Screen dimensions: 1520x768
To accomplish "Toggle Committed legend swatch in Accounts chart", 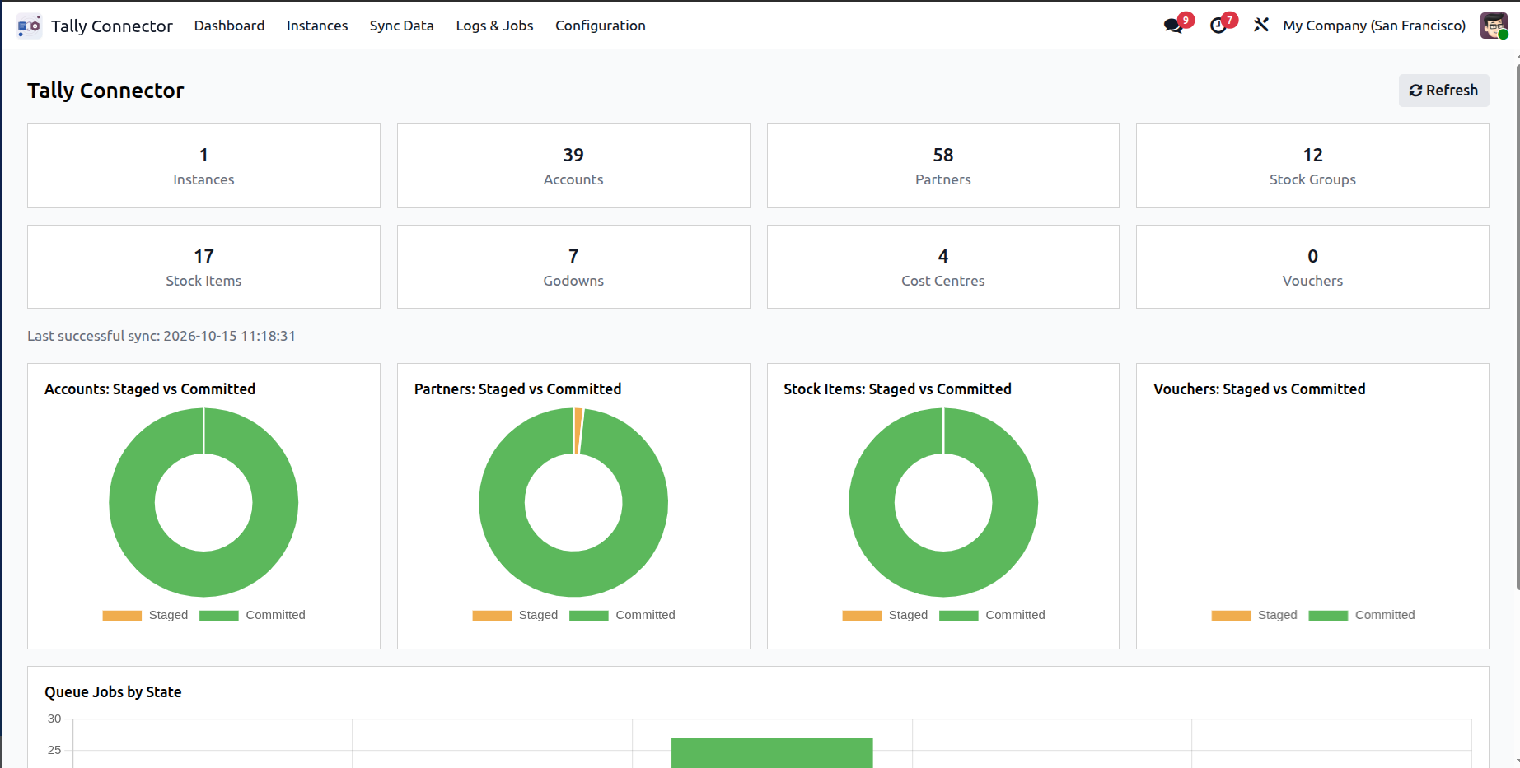I will tap(219, 616).
